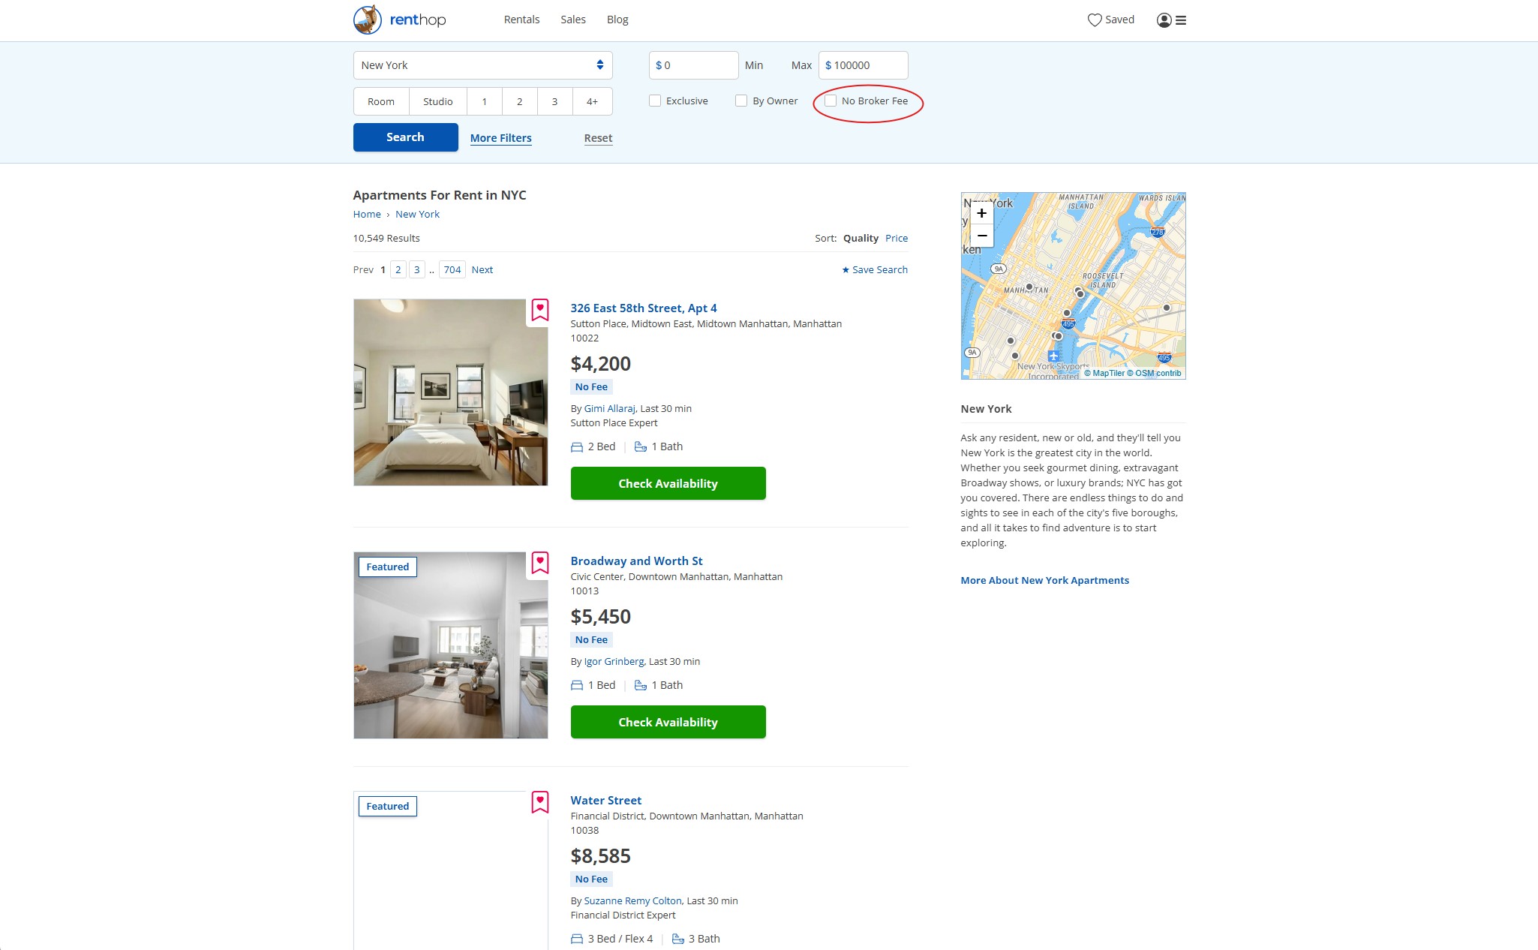Go to the Blog page
The width and height of the screenshot is (1538, 950).
pyautogui.click(x=617, y=20)
